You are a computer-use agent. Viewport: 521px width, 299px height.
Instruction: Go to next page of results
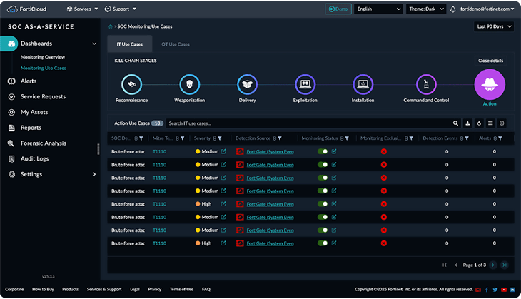[x=493, y=265]
